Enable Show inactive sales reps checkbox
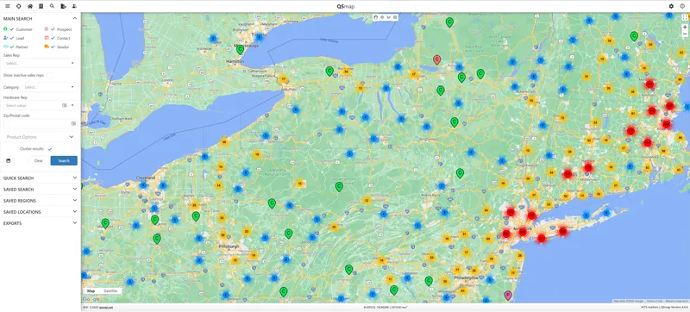The image size is (690, 312). coord(50,75)
